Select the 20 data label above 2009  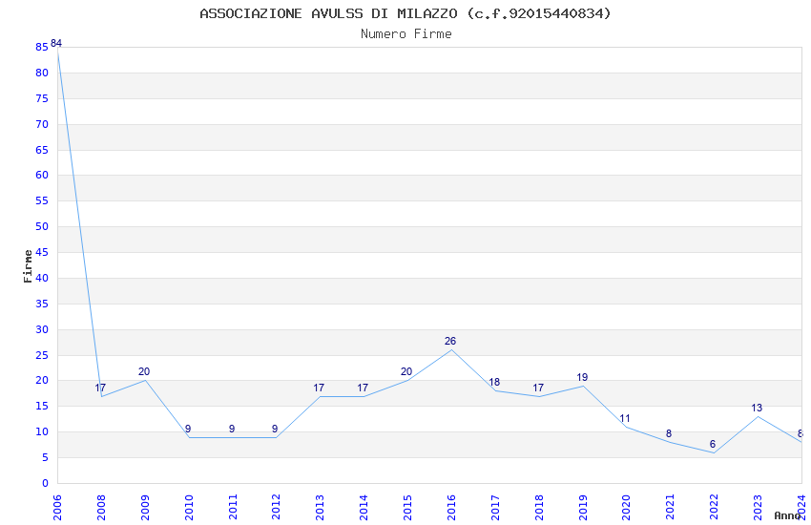pyautogui.click(x=144, y=371)
